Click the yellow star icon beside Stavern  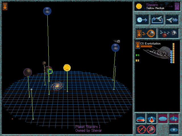click(x=139, y=6)
